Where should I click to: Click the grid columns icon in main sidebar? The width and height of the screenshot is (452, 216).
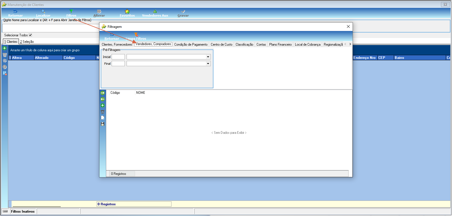pos(5,73)
